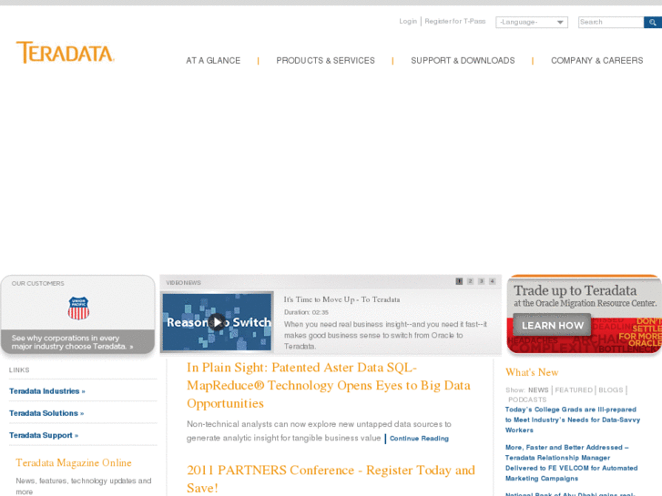Click Continue Reading link
Viewport: 662px width, 496px height.
(x=419, y=439)
